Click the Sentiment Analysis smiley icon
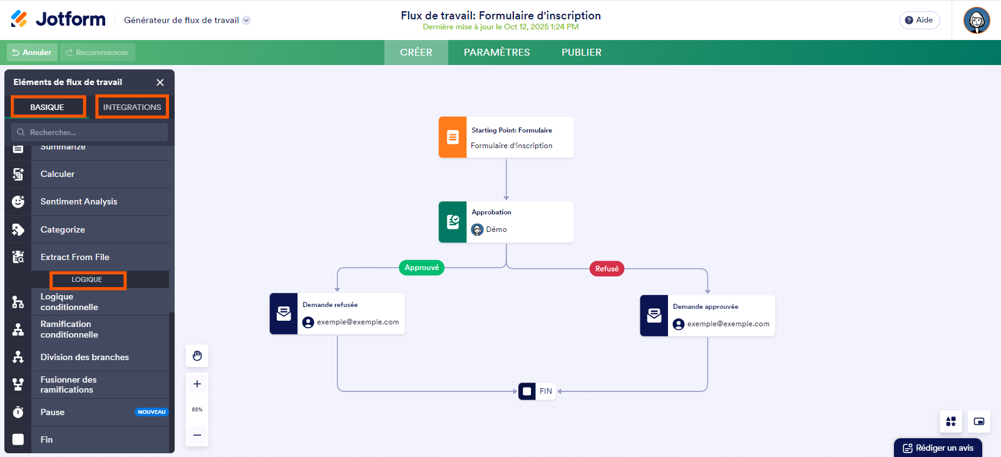Image resolution: width=1001 pixels, height=457 pixels. click(18, 202)
